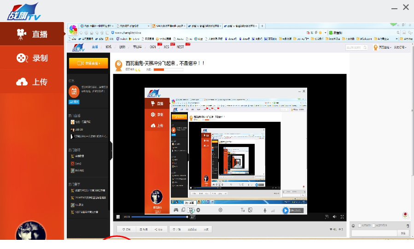This screenshot has width=414, height=249.
Task: Toggle the microphone icon in the mirrored toolbar
Action: (265, 210)
